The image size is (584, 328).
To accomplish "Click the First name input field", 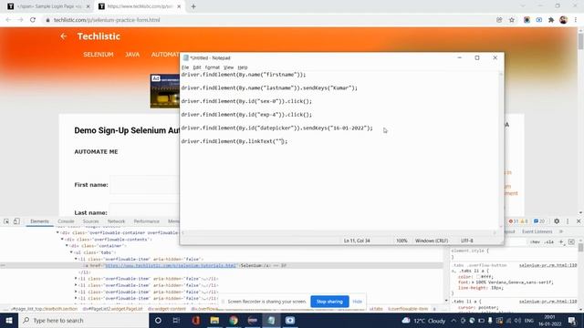I will click(144, 185).
